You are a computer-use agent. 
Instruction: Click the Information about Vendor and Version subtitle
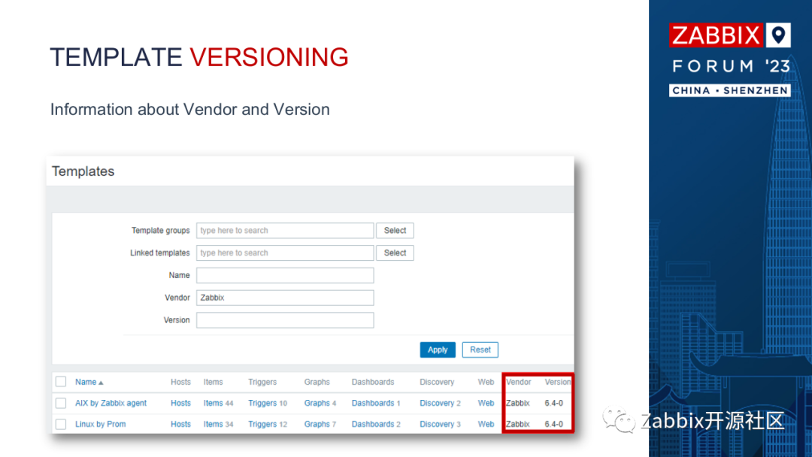point(190,109)
